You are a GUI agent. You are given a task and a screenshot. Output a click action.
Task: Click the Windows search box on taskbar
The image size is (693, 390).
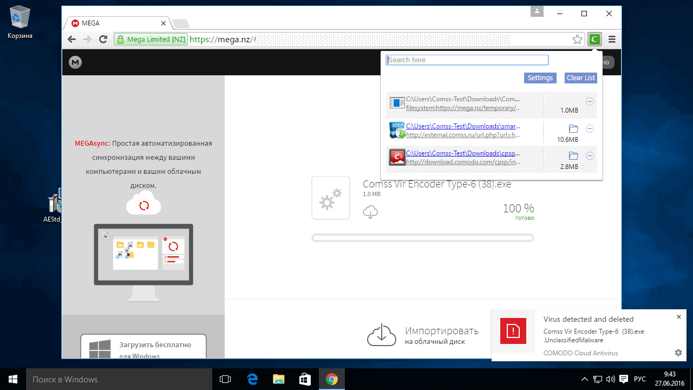[x=119, y=379]
